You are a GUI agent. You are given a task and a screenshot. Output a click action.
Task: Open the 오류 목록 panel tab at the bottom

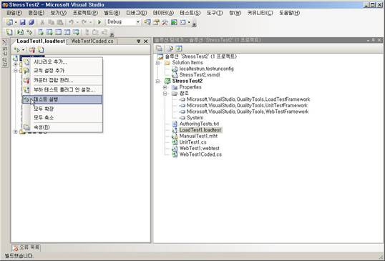[26, 247]
